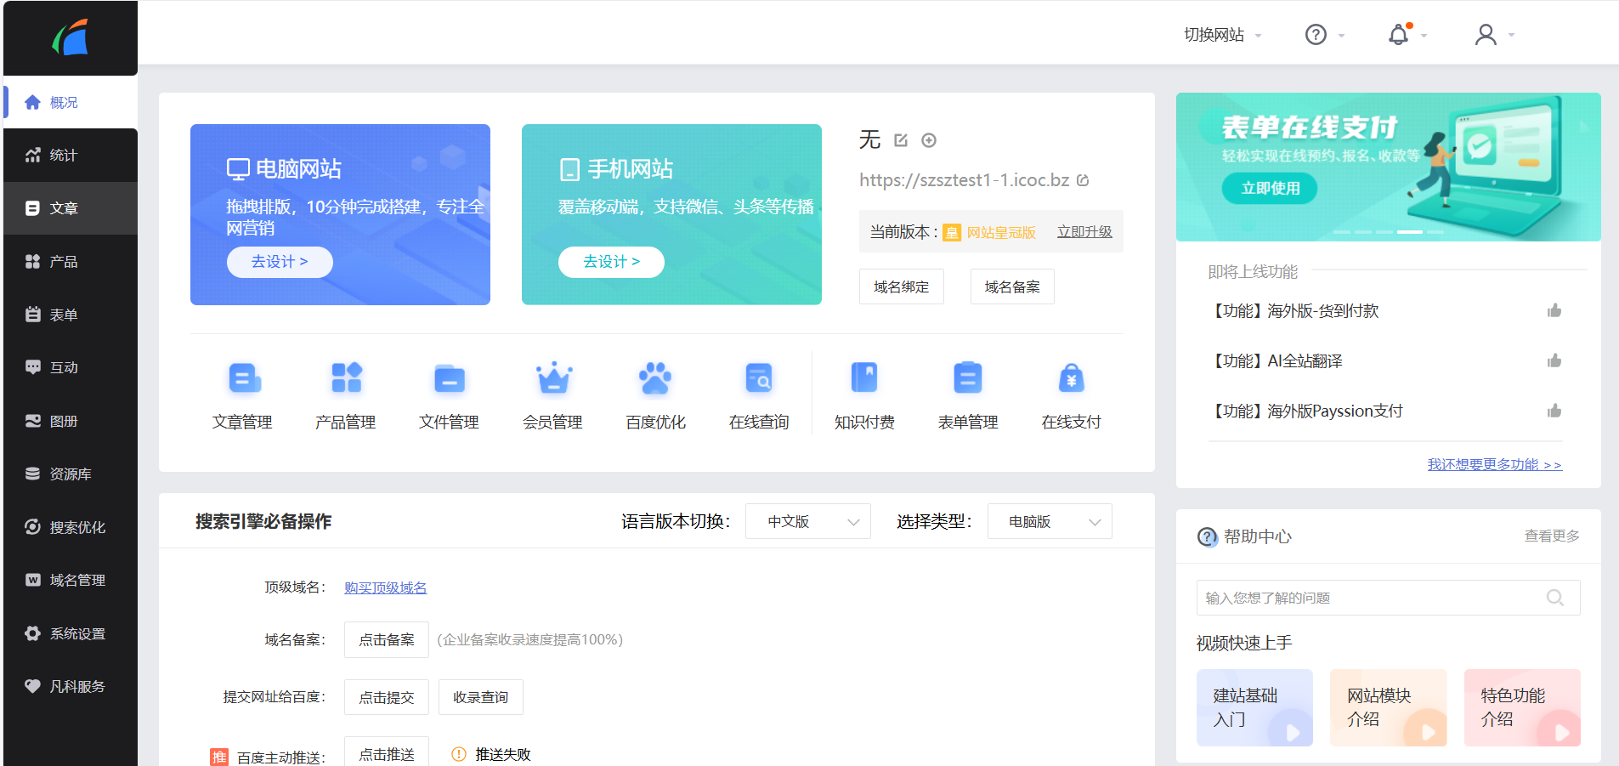Click the 域名绑定 button
1619x766 pixels.
click(x=901, y=287)
